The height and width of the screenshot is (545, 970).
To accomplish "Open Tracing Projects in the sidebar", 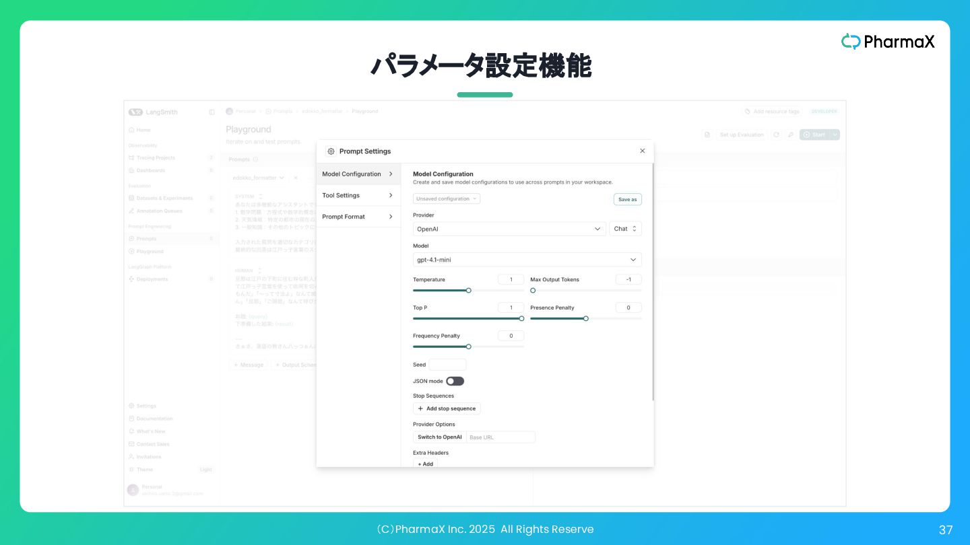I will pos(171,157).
